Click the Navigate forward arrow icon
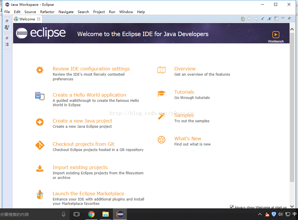Viewport: 298px width, 220px height. point(256,19)
